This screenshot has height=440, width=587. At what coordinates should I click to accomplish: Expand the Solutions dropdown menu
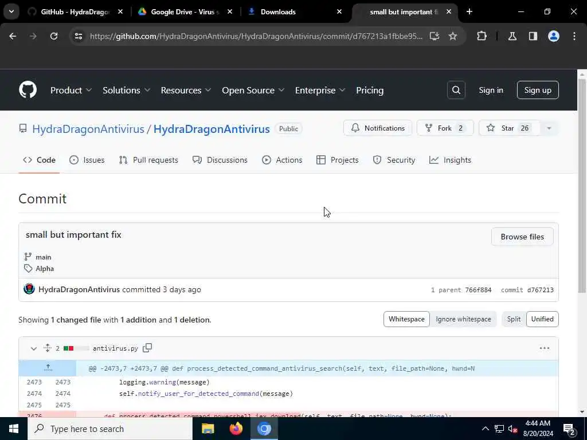[127, 90]
